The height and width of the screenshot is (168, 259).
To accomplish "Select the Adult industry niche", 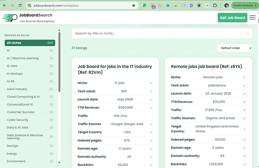I will coord(30,89).
